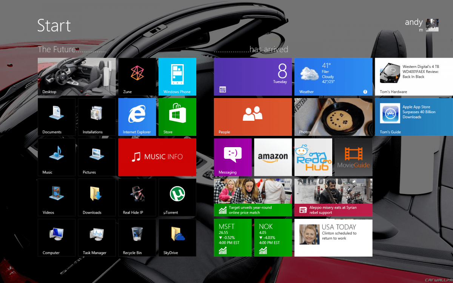Image resolution: width=453 pixels, height=283 pixels.
Task: Launch µTorrent from Start screen
Action: (177, 197)
